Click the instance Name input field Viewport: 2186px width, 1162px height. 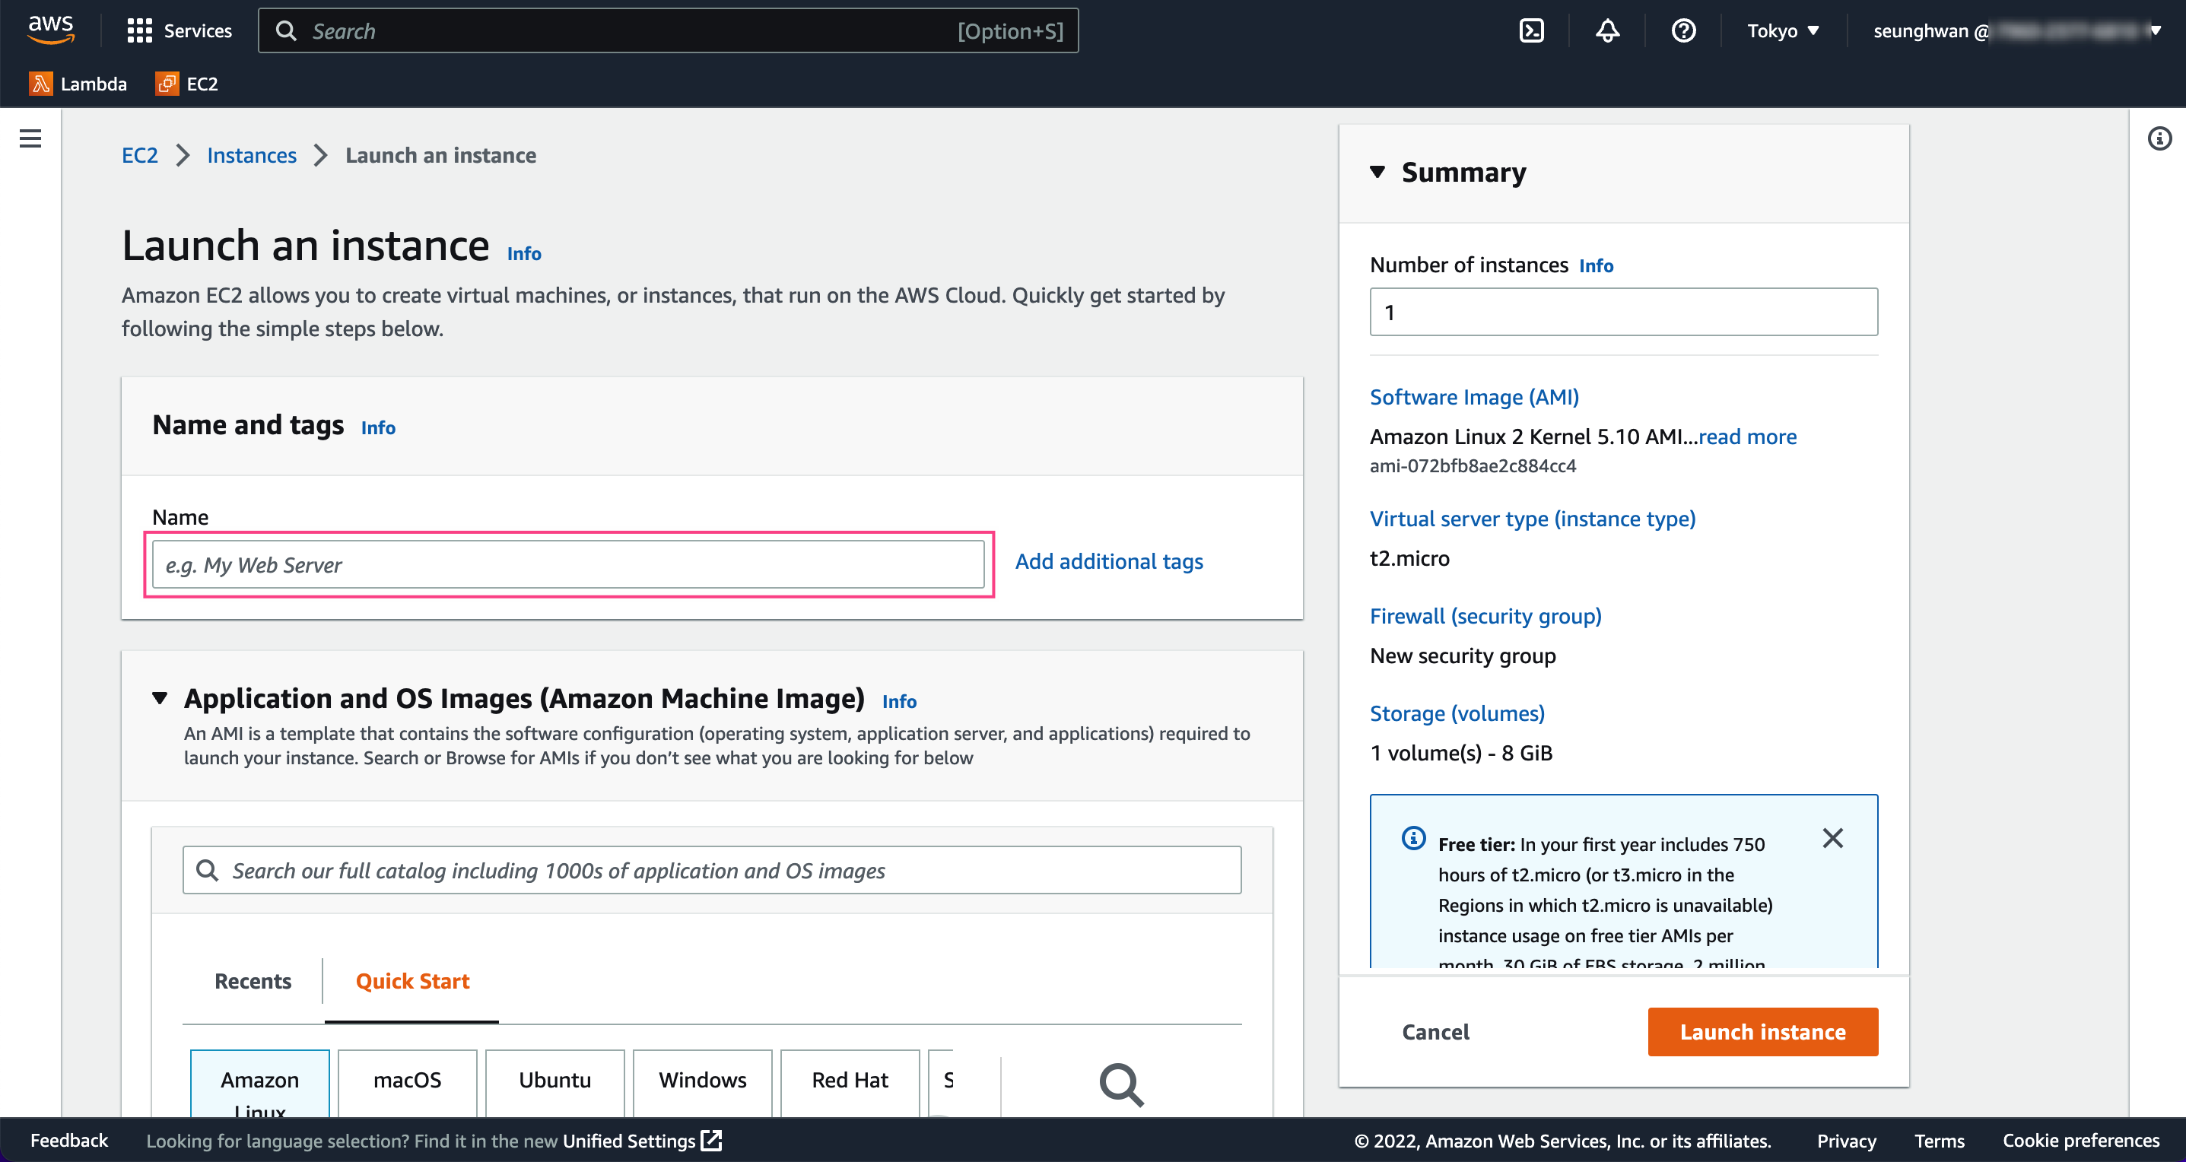[567, 565]
